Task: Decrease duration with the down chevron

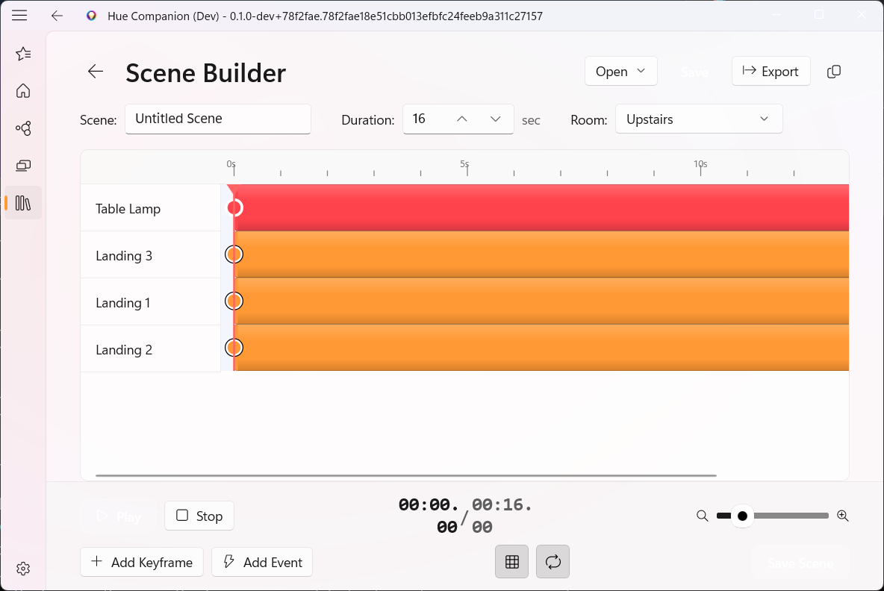Action: [x=495, y=119]
